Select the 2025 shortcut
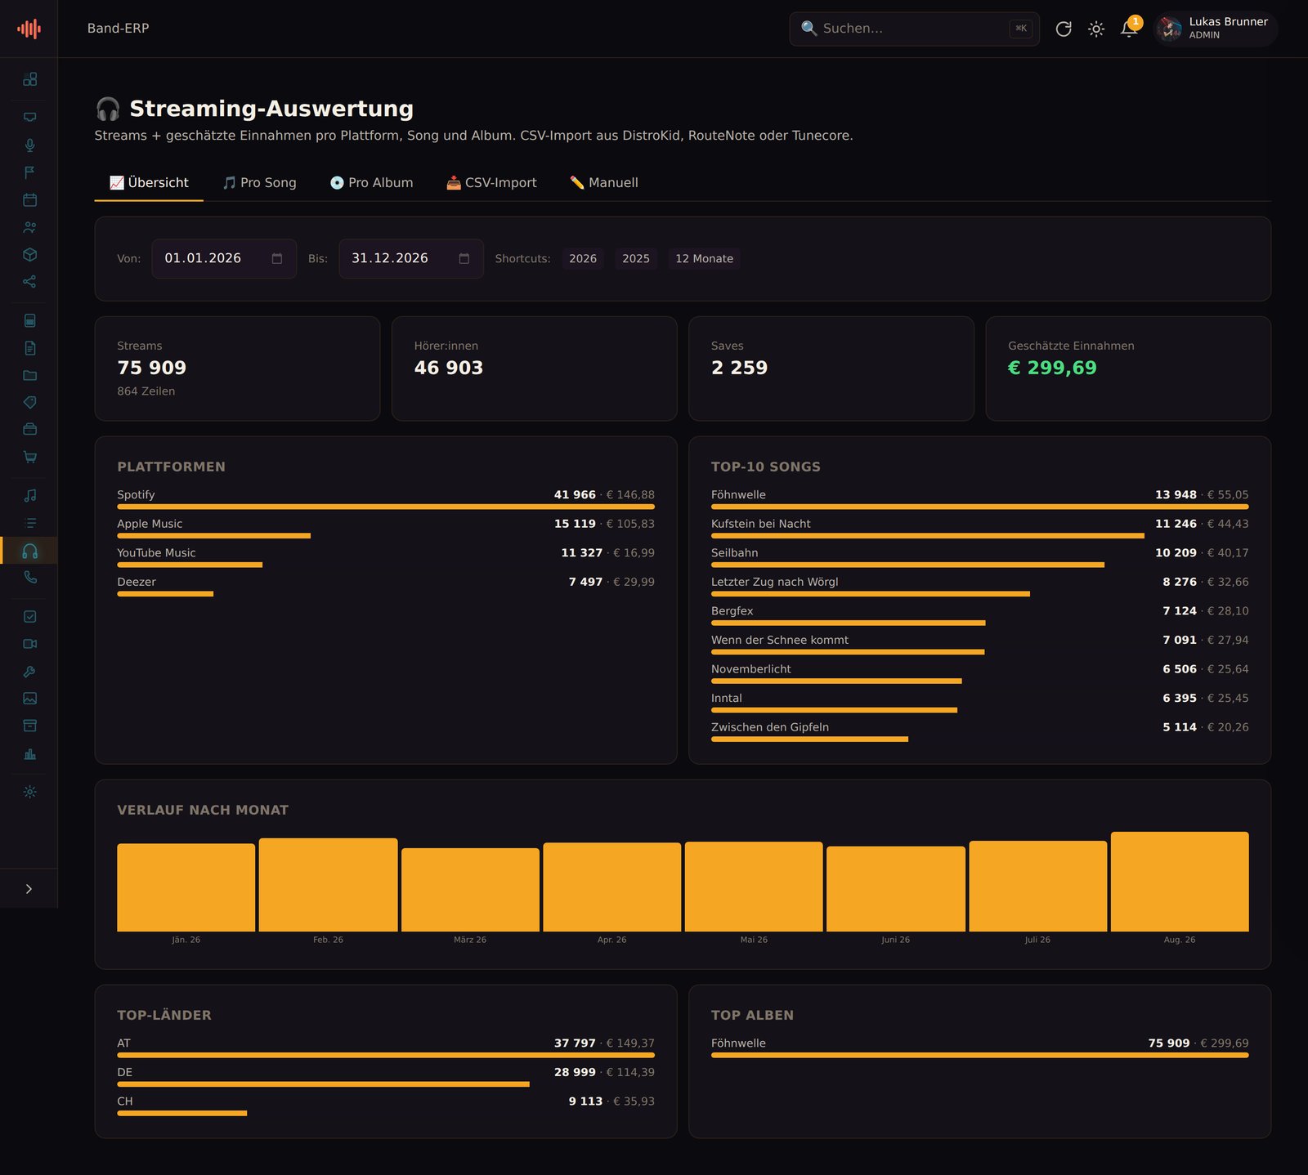 pyautogui.click(x=636, y=258)
